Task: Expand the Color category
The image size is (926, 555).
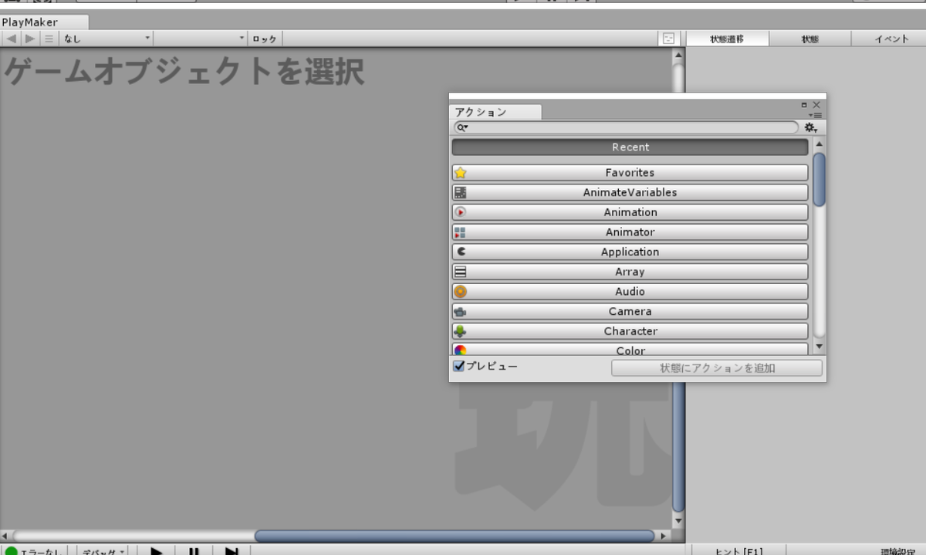Action: [x=630, y=349]
